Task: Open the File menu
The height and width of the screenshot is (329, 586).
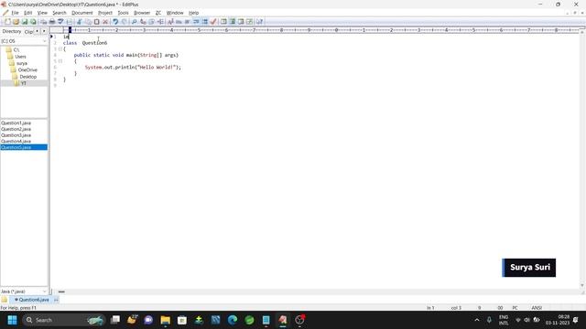Action: point(15,13)
